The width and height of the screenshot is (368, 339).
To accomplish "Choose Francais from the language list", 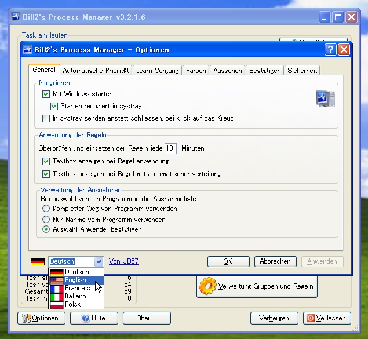I will pyautogui.click(x=76, y=288).
